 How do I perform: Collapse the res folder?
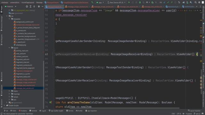point(7,16)
